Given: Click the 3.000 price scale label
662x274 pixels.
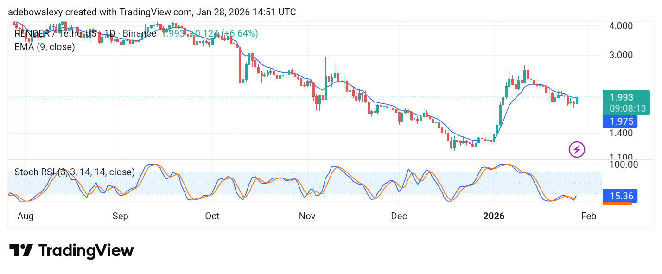Looking at the screenshot, I should 621,55.
